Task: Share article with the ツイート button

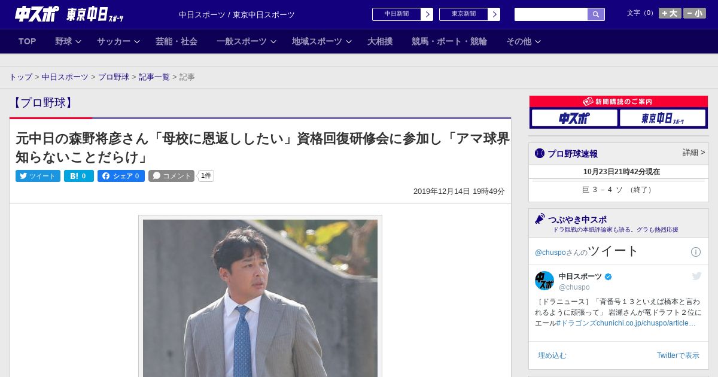Action: click(x=38, y=176)
